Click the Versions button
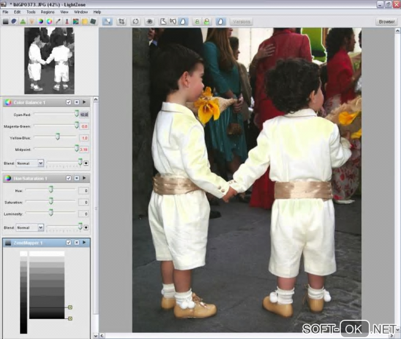 [241, 22]
